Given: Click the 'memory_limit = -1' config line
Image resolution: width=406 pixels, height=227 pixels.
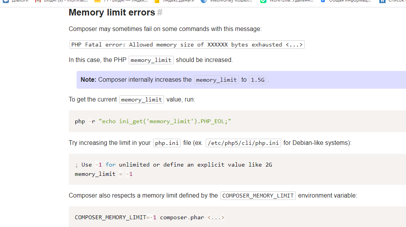Looking at the screenshot, I should point(104,174).
